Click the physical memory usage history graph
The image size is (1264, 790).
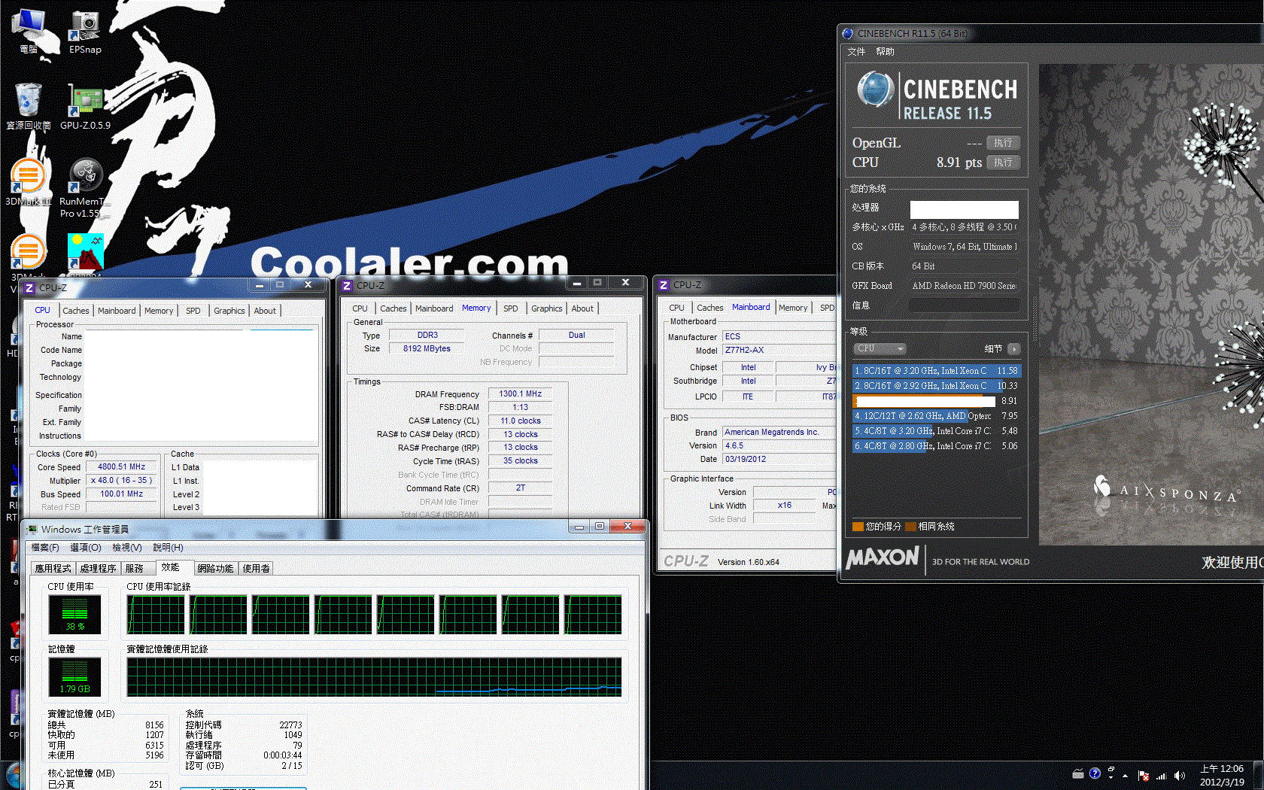pos(374,677)
